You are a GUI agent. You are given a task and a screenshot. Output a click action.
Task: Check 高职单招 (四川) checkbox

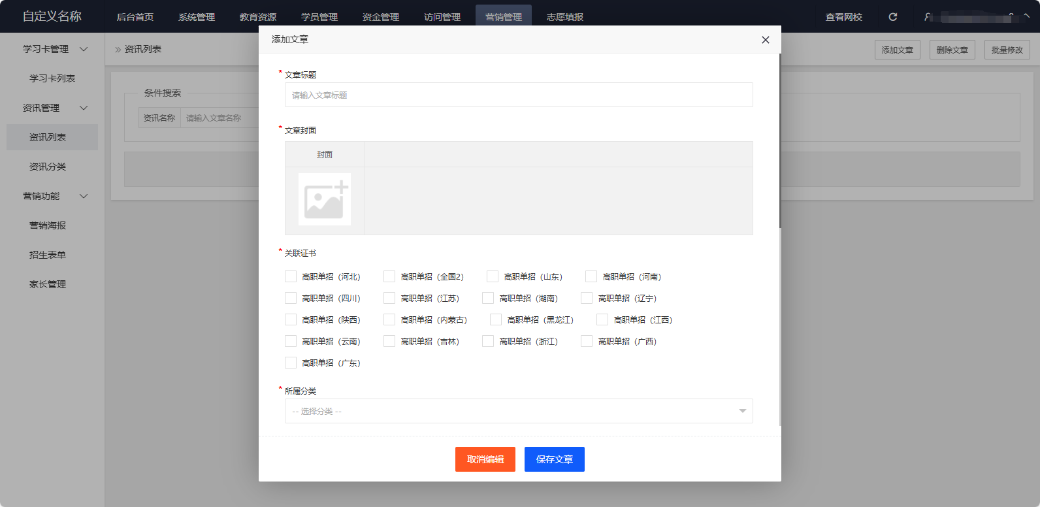(x=291, y=298)
